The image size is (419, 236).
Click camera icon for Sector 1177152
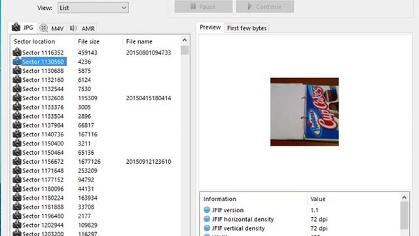[x=17, y=180]
